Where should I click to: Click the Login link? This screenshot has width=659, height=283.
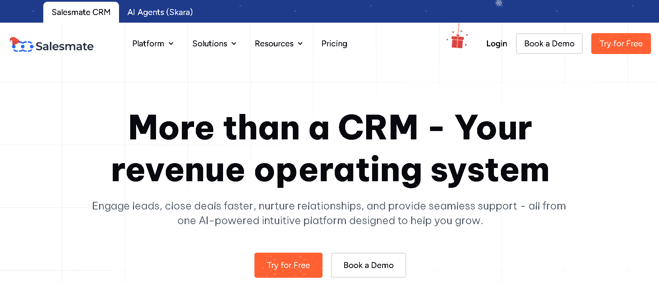click(497, 44)
